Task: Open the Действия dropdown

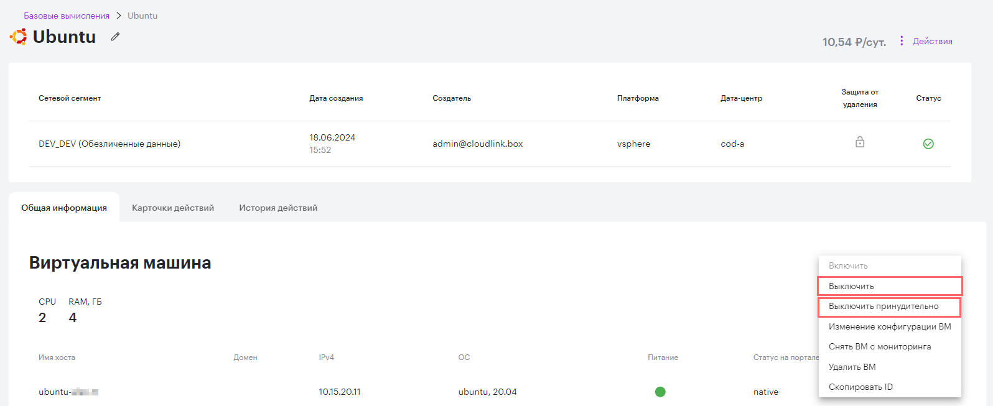Action: (x=932, y=41)
